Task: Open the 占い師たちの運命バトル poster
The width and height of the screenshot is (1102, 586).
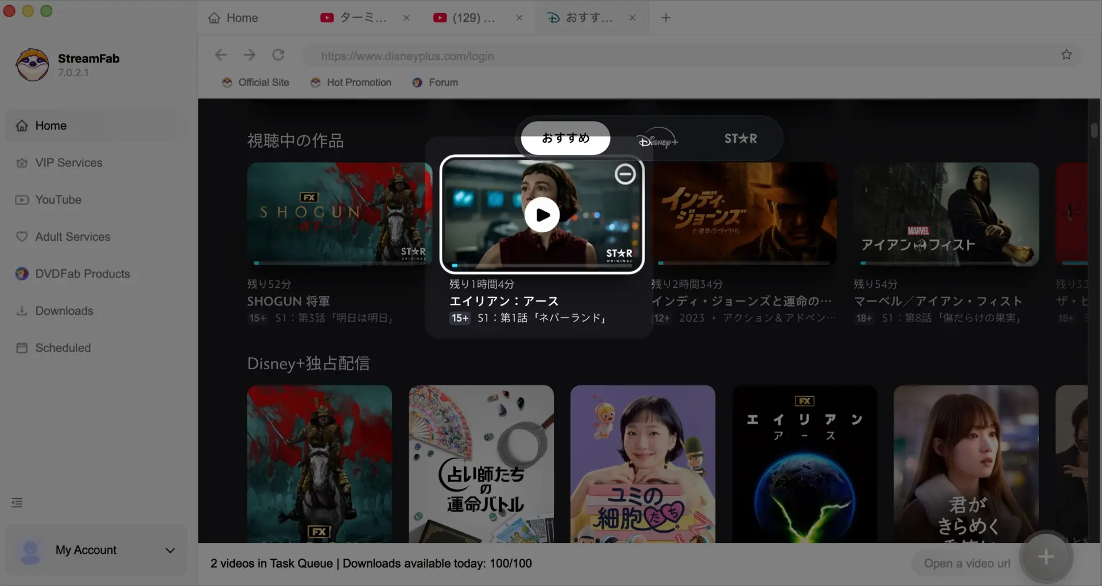Action: [x=481, y=464]
